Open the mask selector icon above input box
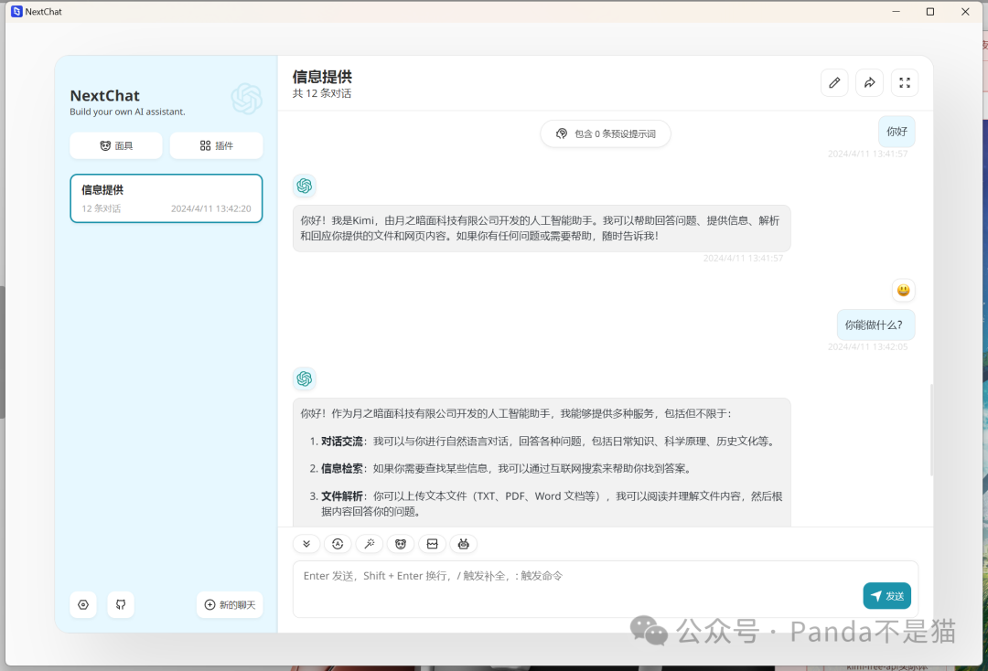 401,544
